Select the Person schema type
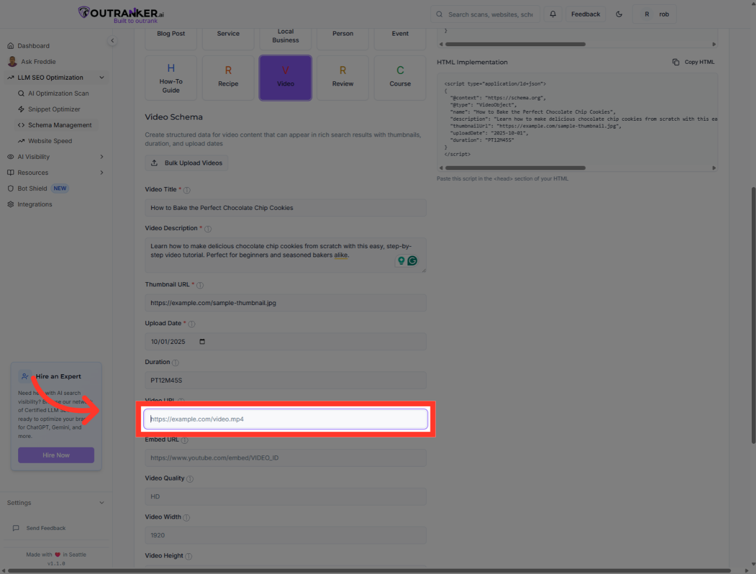756x574 pixels. 343,38
